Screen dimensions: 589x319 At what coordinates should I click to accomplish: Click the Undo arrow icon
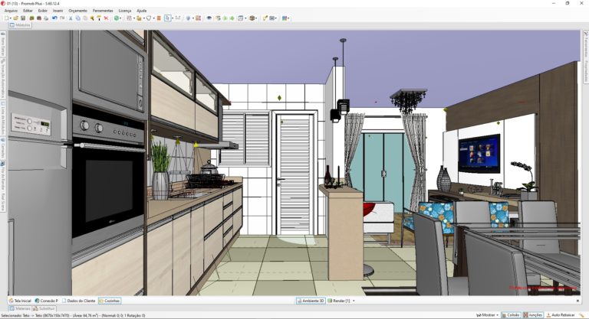(54, 18)
